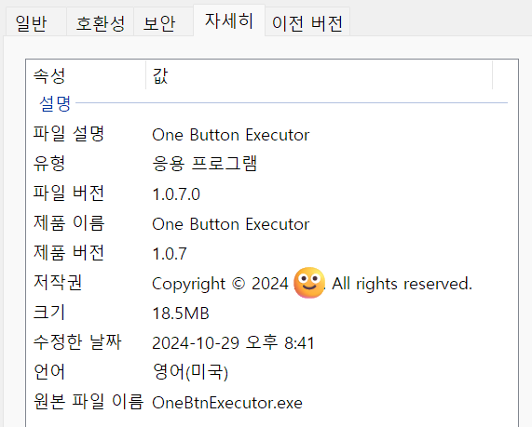Viewport: 532px width, 427px height.
Task: Select the file version value 1.0.7.0
Action: 176,194
